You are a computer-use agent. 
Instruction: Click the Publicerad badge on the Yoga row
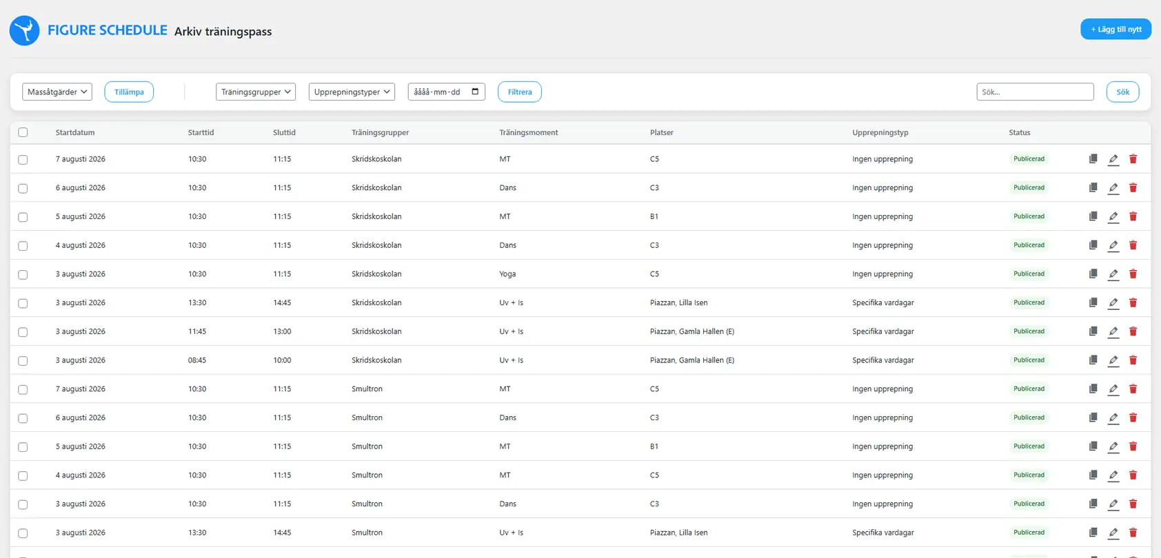[x=1029, y=273]
